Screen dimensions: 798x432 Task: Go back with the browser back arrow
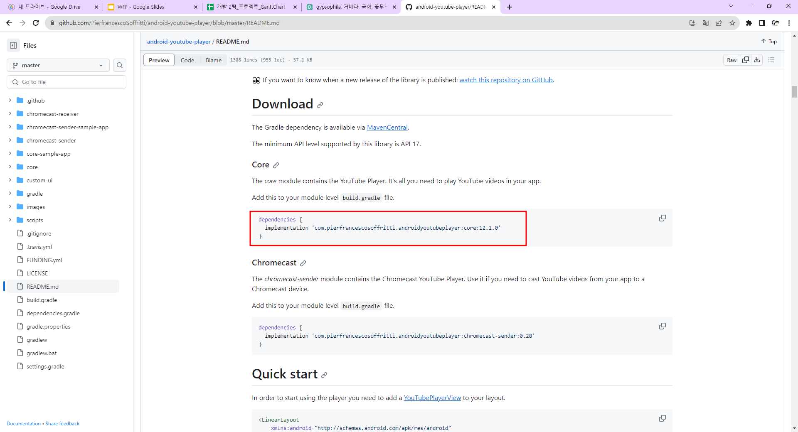[9, 23]
